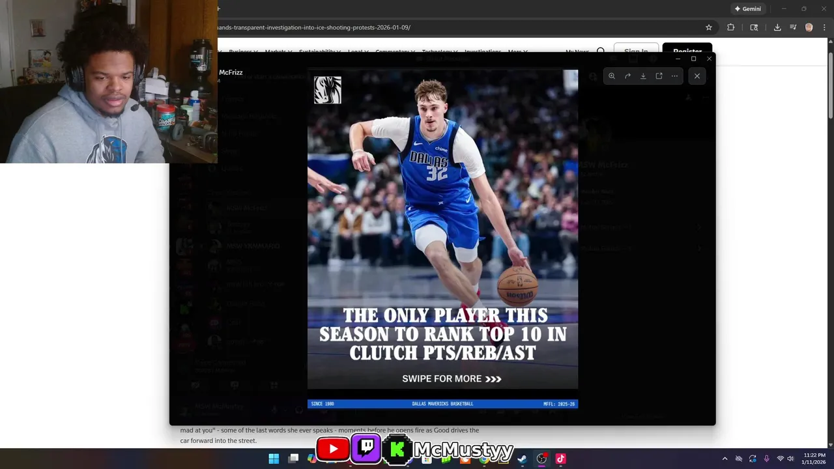834x469 pixels.
Task: Click the Dallas Mavericks player image
Action: click(x=442, y=239)
